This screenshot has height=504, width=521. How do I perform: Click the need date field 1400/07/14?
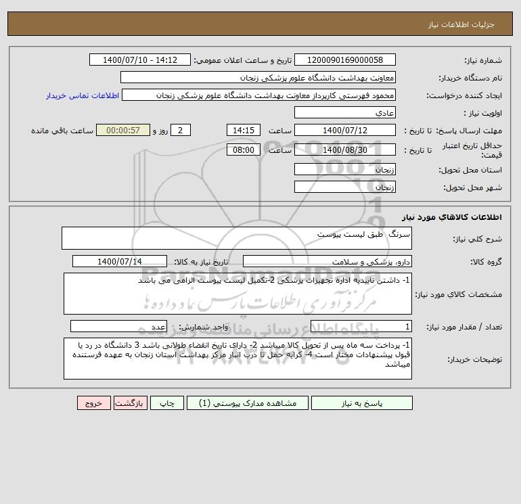(x=120, y=261)
